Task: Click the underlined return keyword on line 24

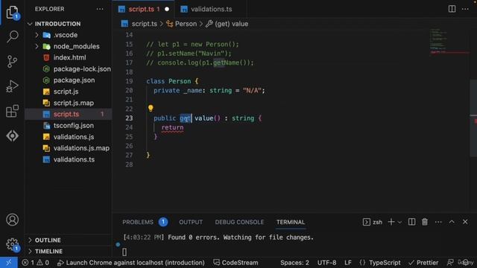Action: pyautogui.click(x=172, y=127)
